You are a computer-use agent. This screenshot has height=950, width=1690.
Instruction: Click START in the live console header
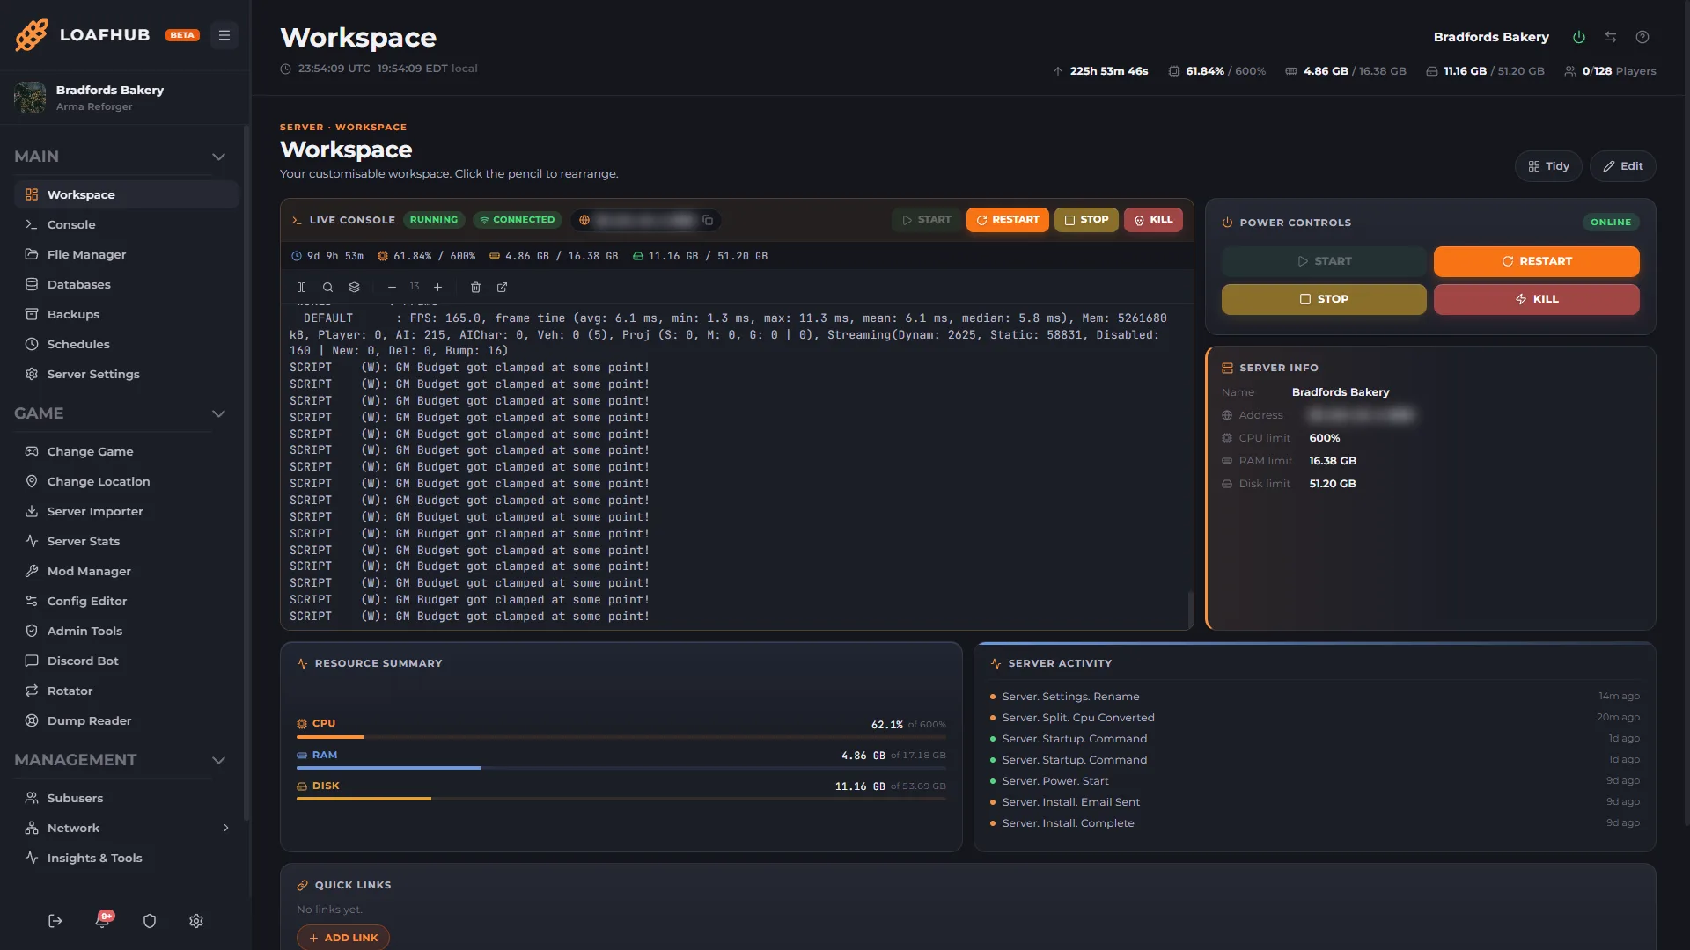tap(926, 220)
